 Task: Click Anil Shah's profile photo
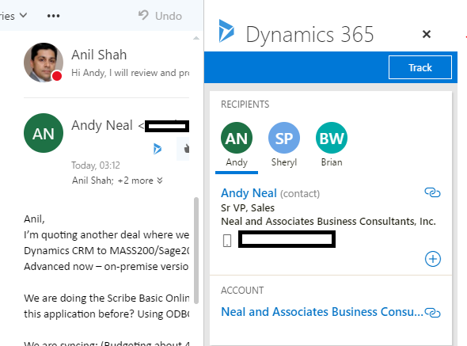click(x=44, y=63)
